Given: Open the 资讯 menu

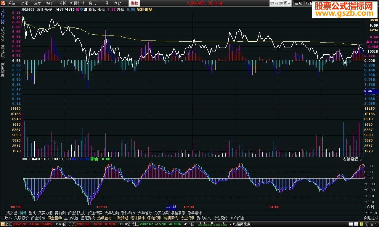Looking at the screenshot, I should click(92, 3).
